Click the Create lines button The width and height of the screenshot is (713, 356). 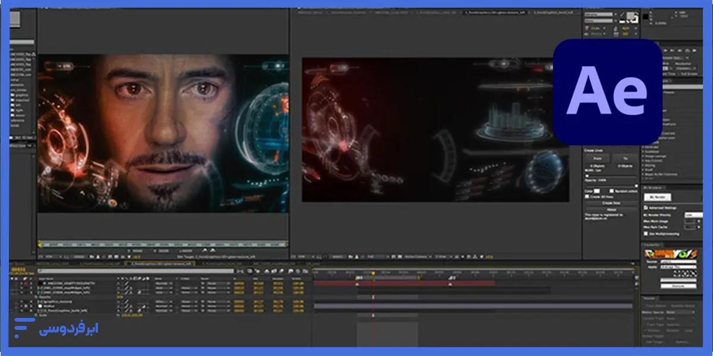(x=611, y=203)
